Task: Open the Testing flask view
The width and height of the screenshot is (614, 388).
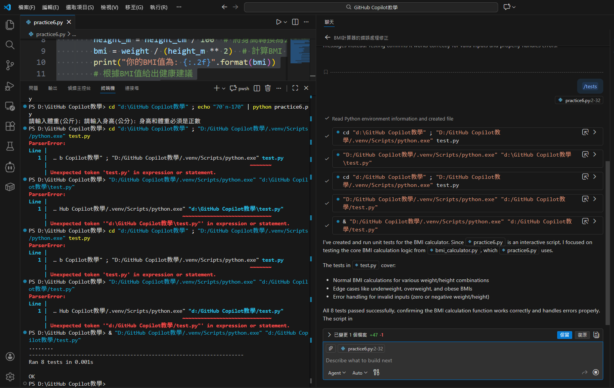Action: tap(10, 146)
